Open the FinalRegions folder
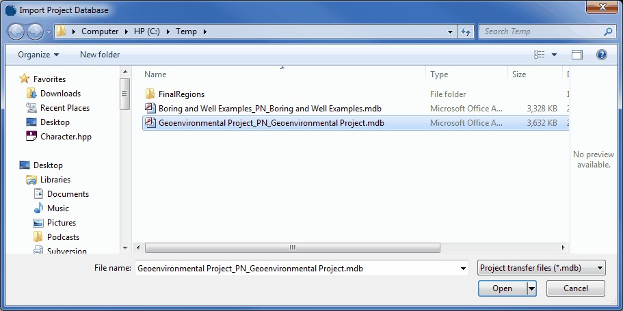The image size is (623, 311). (181, 94)
